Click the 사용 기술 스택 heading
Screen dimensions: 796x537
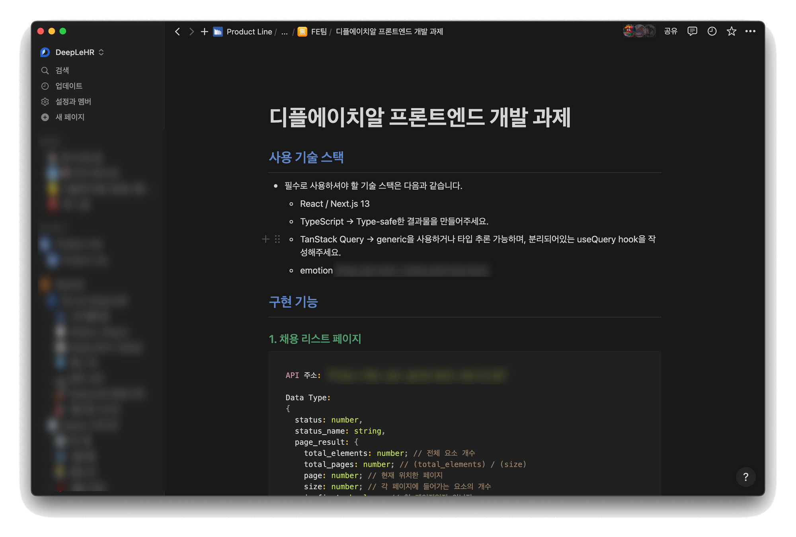tap(306, 157)
